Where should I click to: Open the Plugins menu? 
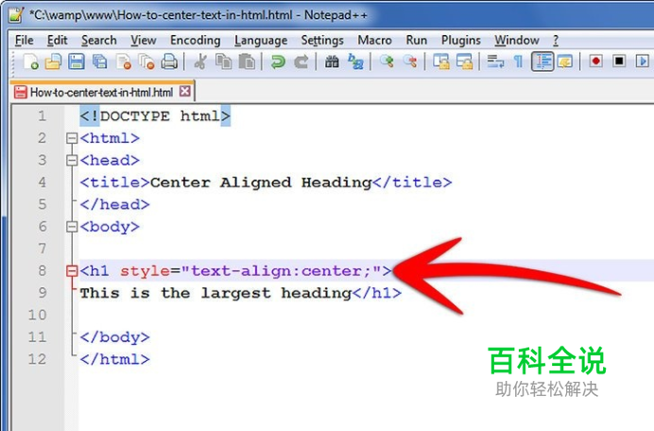tap(461, 41)
